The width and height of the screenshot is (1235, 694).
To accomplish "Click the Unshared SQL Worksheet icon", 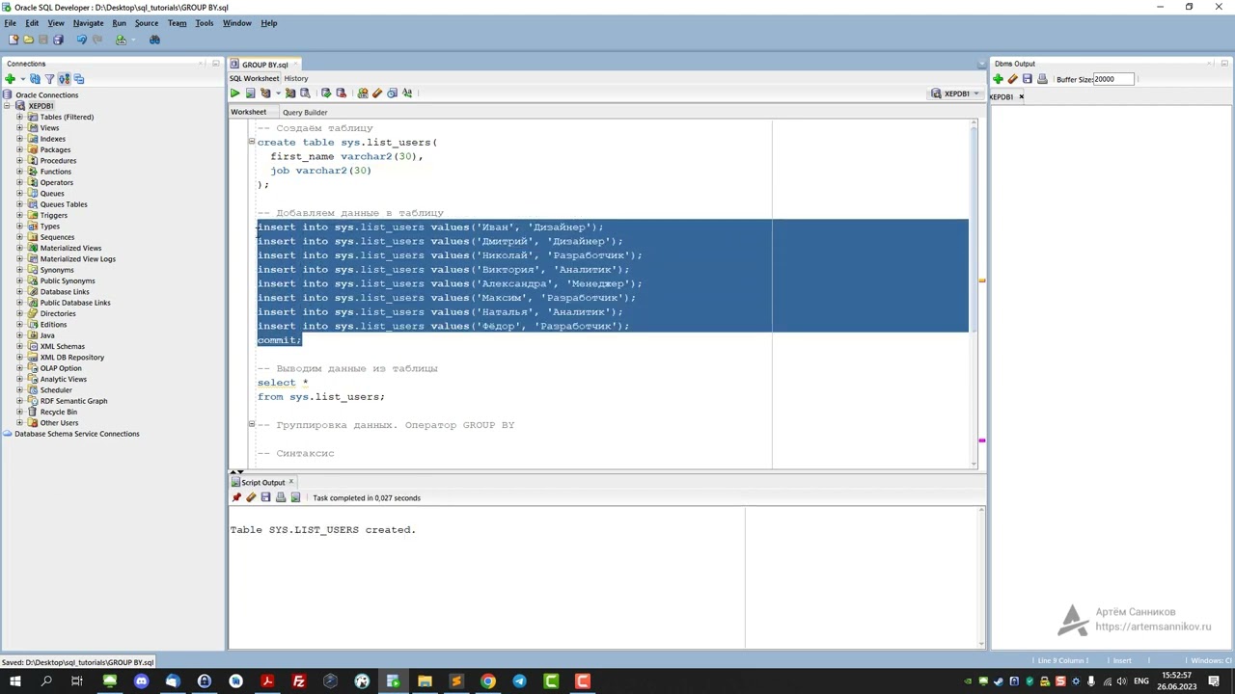I will (363, 93).
